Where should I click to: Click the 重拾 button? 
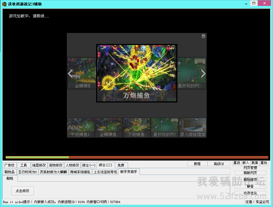tap(264, 163)
